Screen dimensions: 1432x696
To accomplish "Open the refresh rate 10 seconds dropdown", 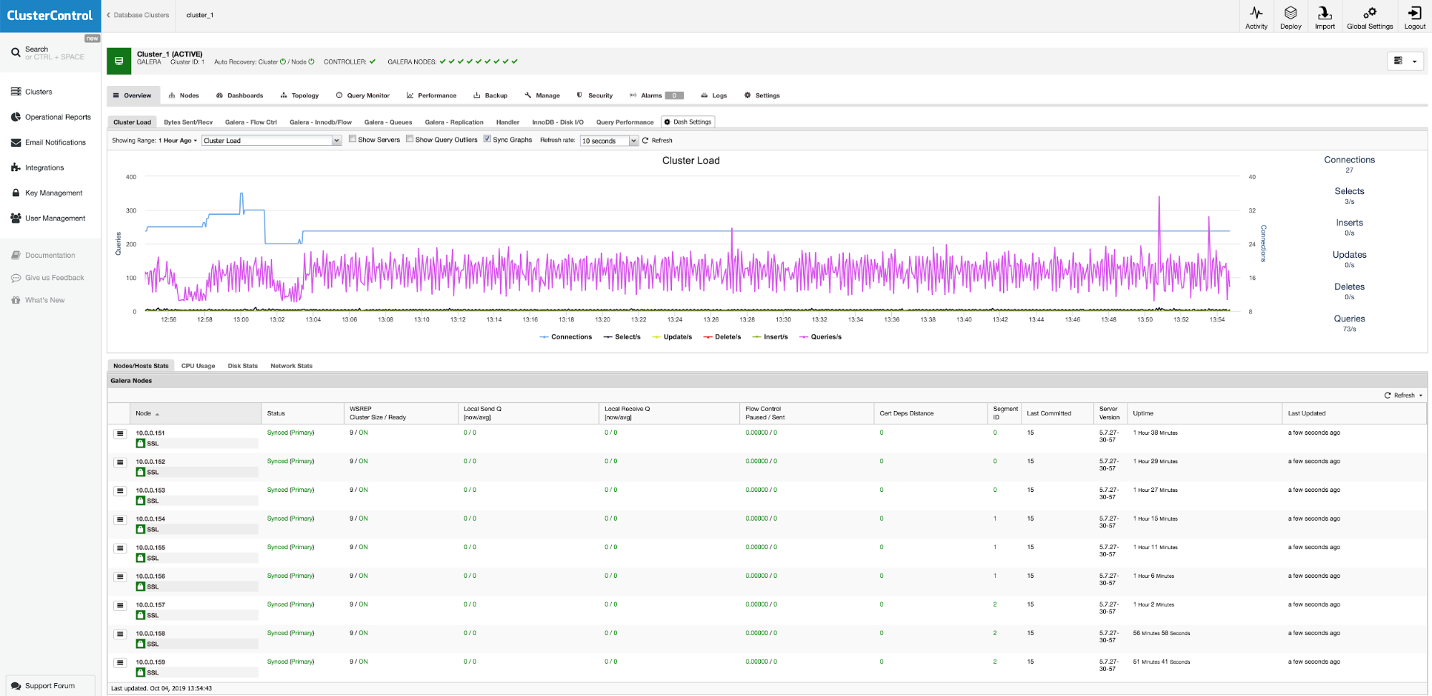I will pyautogui.click(x=609, y=141).
